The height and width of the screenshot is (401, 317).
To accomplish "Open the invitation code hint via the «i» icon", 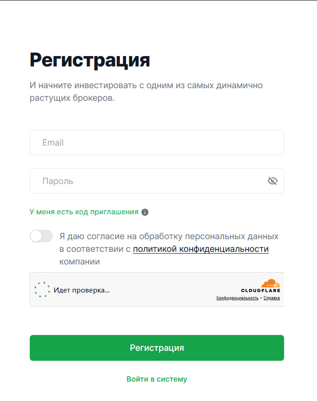I will pyautogui.click(x=146, y=212).
